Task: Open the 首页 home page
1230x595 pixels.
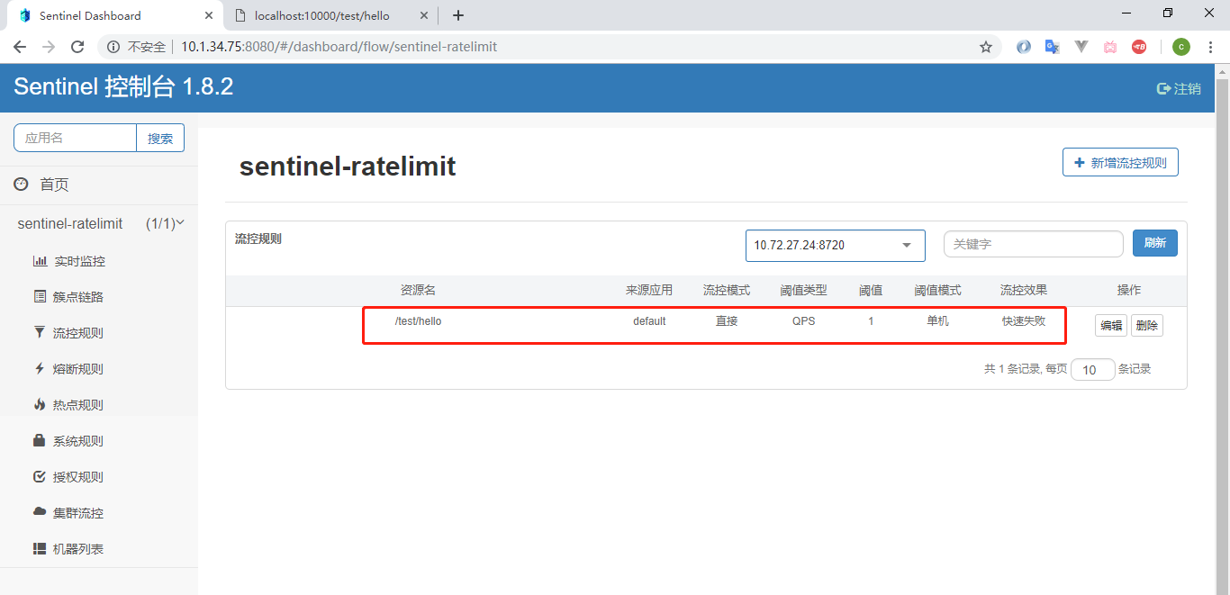Action: pyautogui.click(x=53, y=184)
